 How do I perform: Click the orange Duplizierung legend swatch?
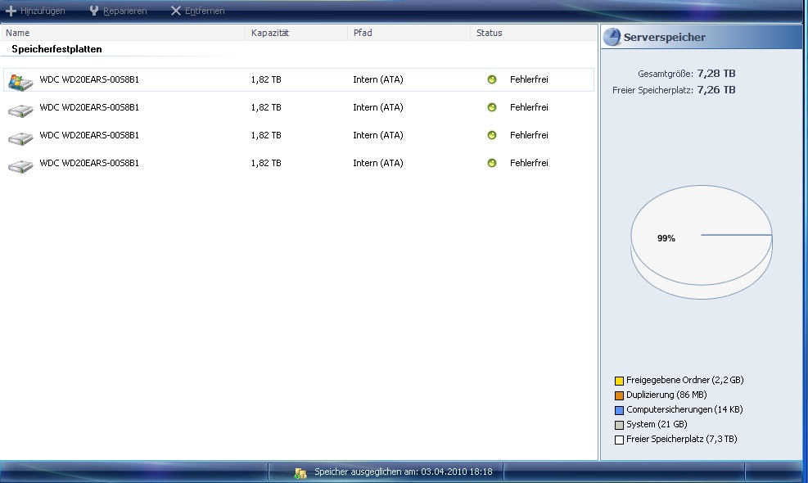click(x=619, y=395)
